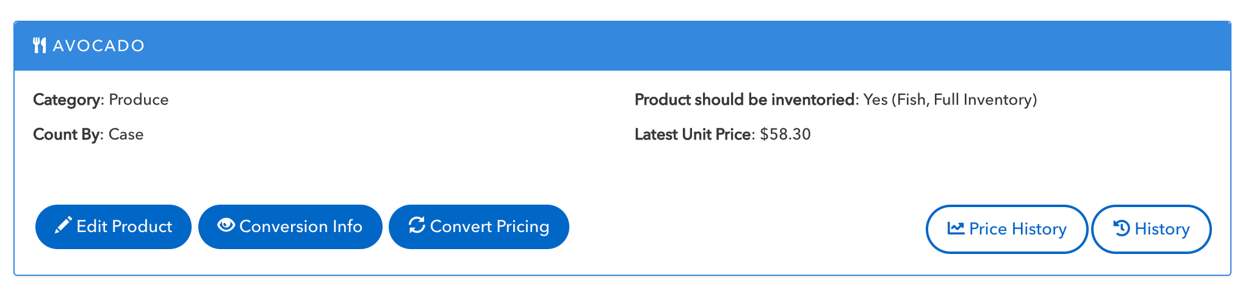The height and width of the screenshot is (296, 1251).
Task: Show the Conversion Info text label
Action: coord(301,227)
